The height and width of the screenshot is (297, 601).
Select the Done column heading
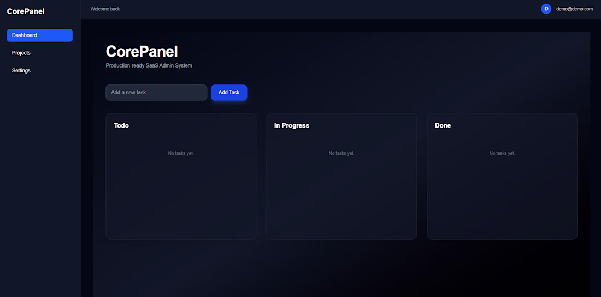coord(443,125)
